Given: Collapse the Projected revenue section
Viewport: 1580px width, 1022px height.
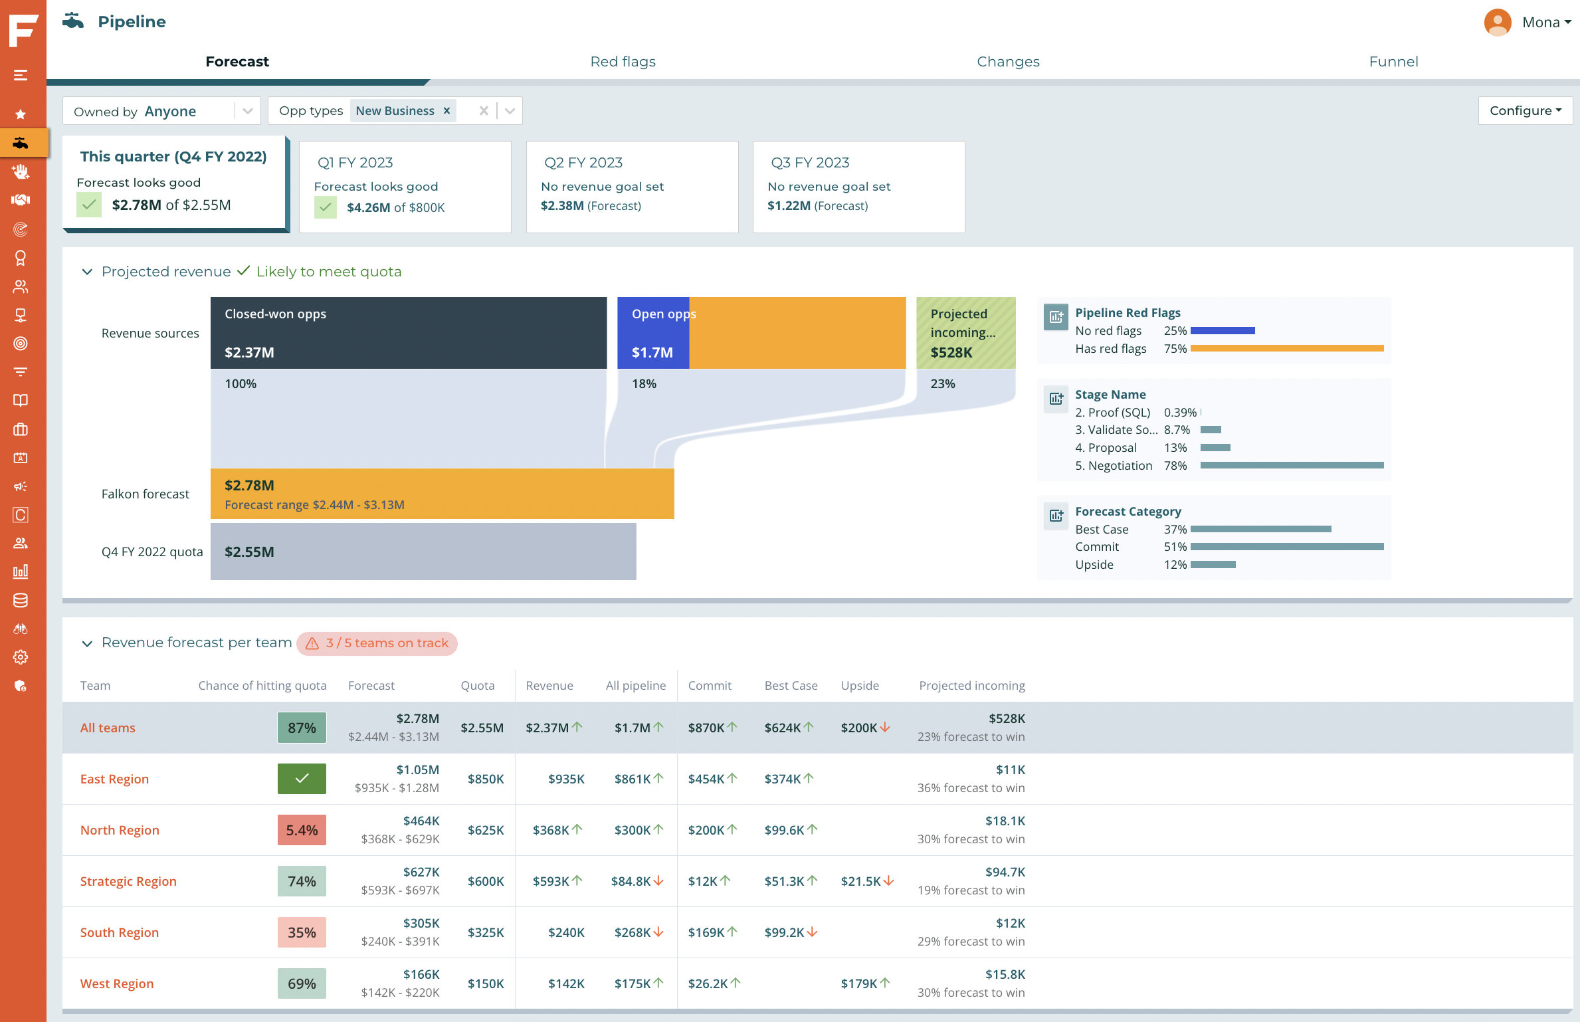Looking at the screenshot, I should pos(87,272).
